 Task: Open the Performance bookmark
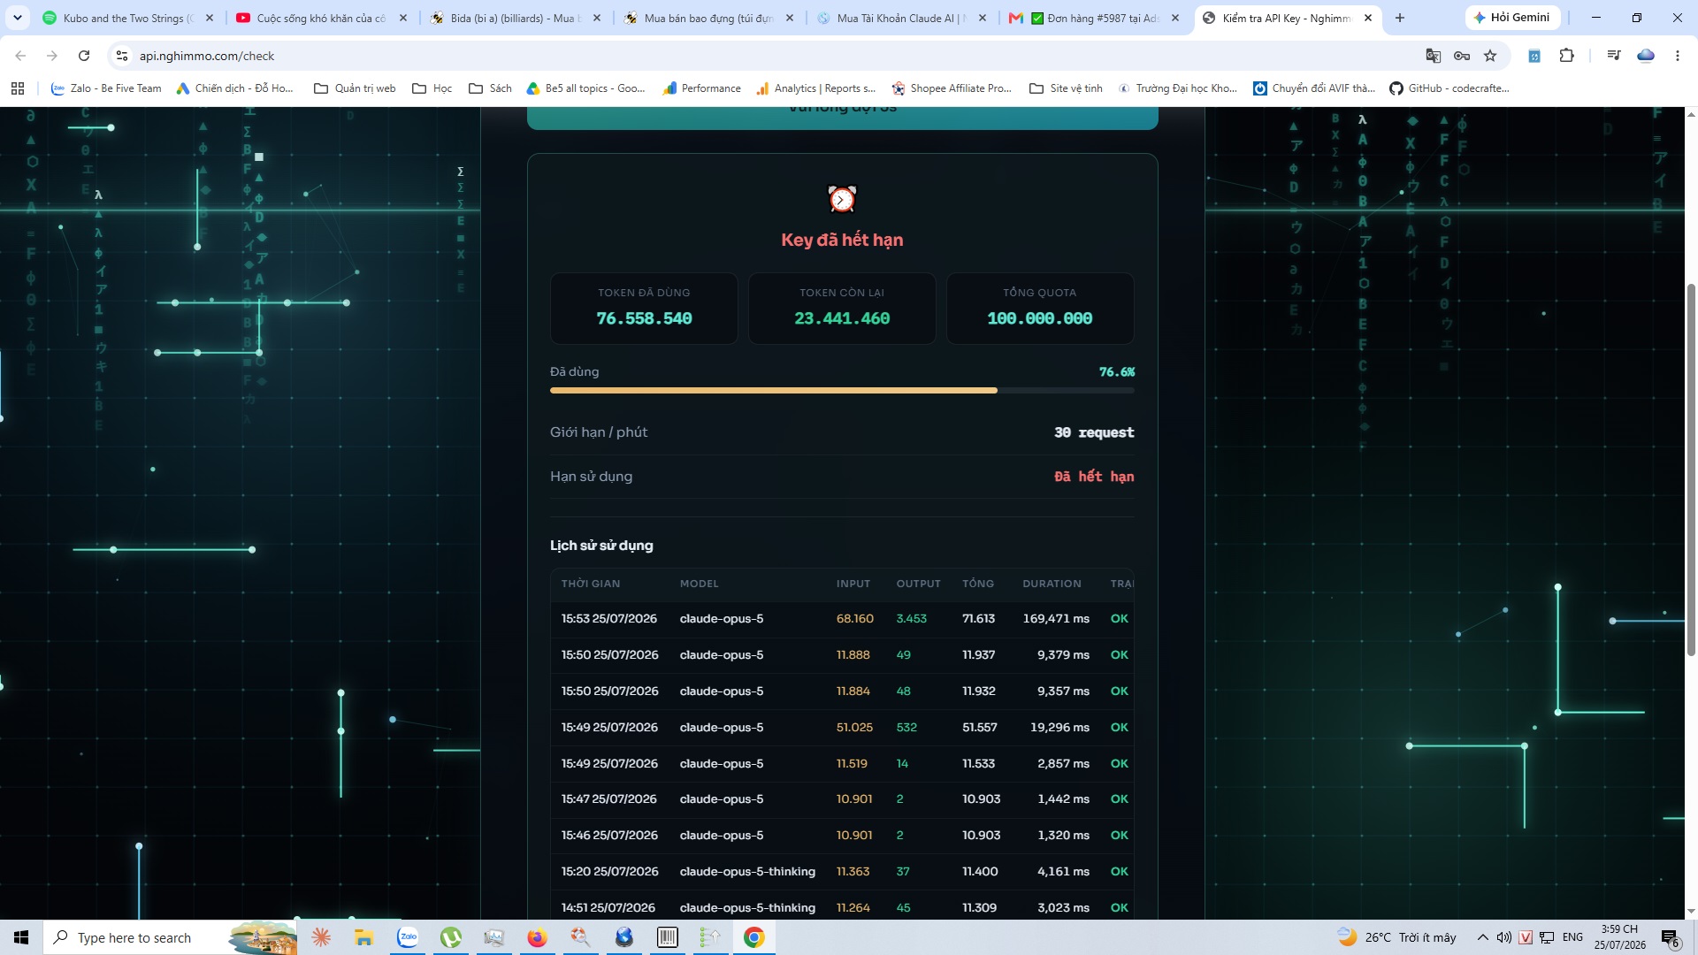point(701,88)
